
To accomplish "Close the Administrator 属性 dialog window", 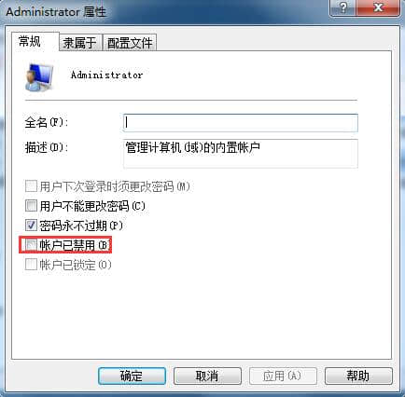I will click(x=378, y=7).
